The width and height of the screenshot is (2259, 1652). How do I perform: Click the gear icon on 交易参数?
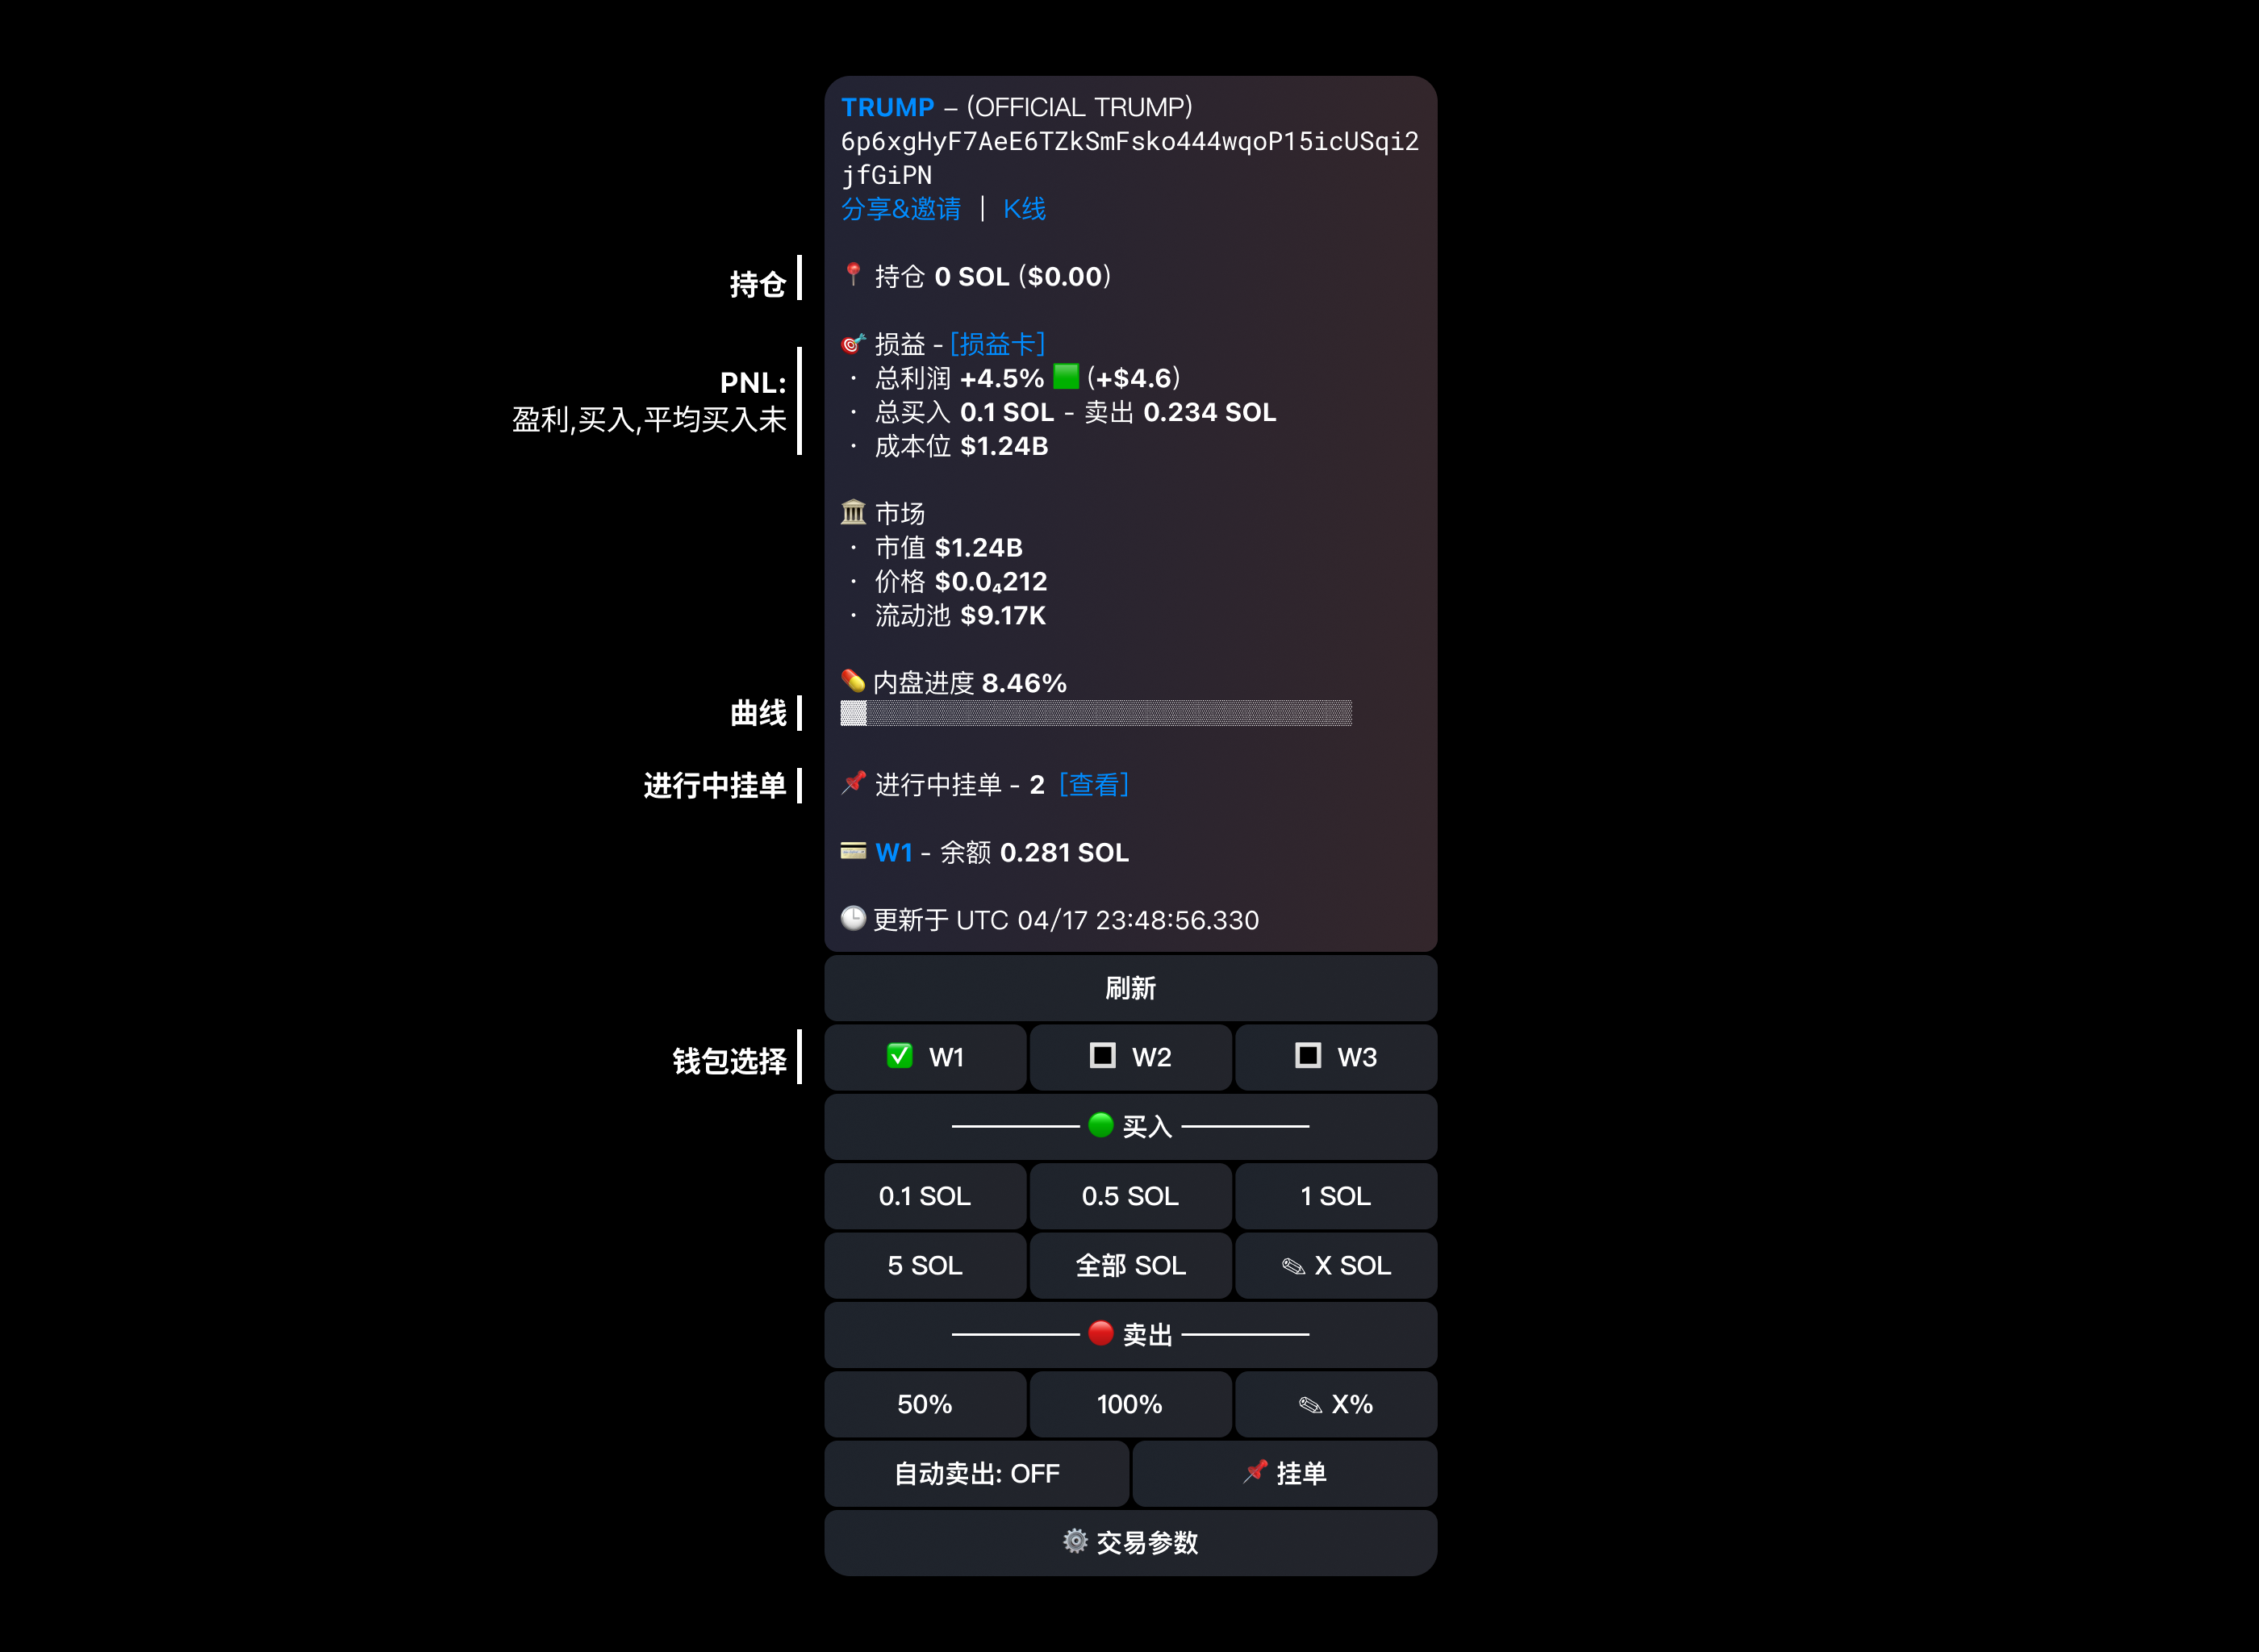[x=1075, y=1541]
